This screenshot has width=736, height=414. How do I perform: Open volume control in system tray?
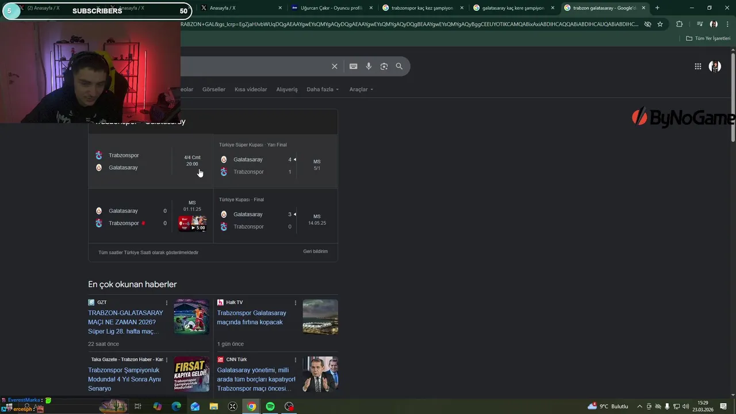pos(685,407)
